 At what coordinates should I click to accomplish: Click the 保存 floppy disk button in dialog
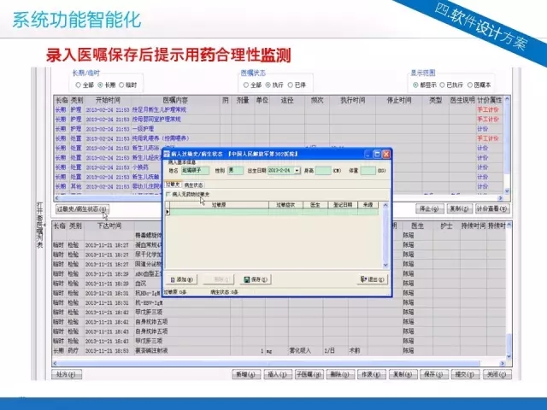[256, 278]
